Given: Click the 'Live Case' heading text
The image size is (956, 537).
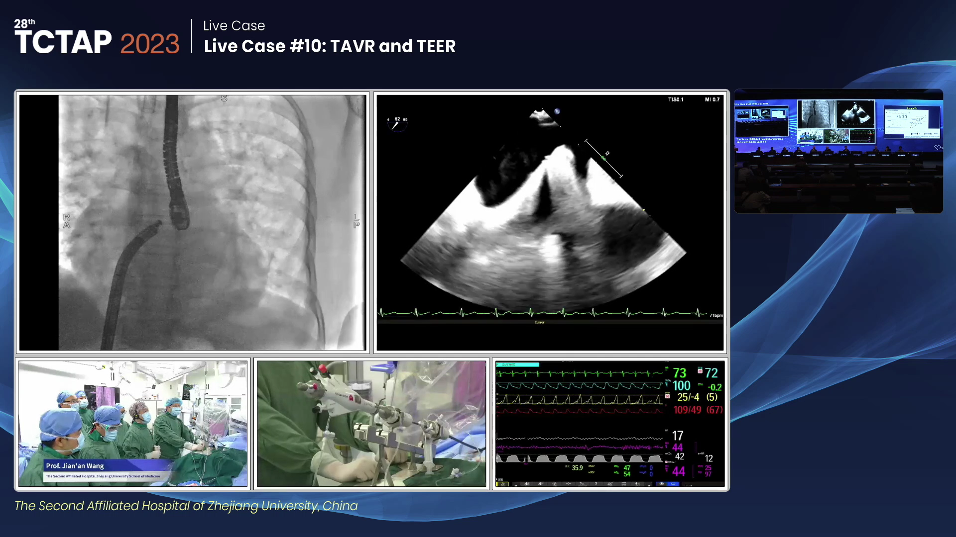Looking at the screenshot, I should click(x=234, y=25).
